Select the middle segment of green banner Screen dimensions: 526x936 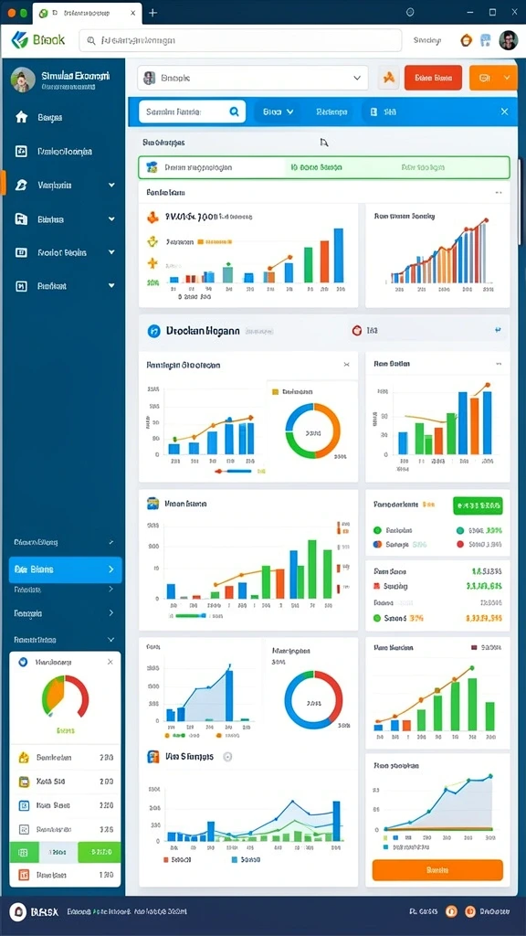click(x=315, y=168)
